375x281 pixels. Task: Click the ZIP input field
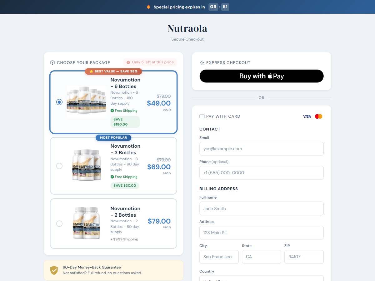click(304, 257)
